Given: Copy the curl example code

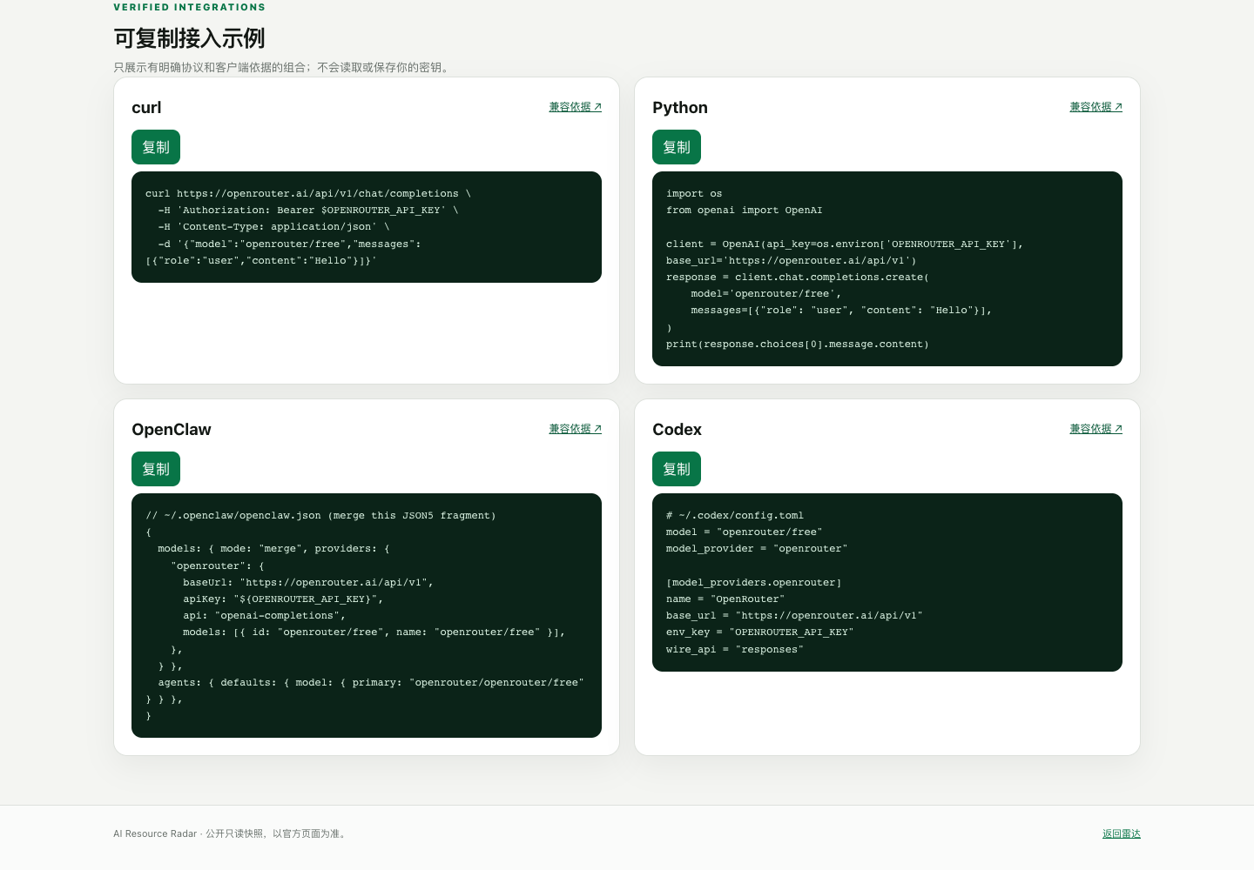Looking at the screenshot, I should [156, 147].
